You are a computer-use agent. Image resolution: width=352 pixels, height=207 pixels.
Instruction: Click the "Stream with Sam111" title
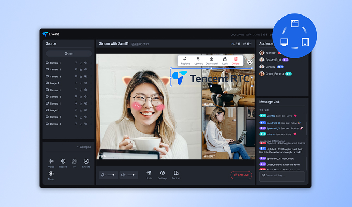click(114, 43)
